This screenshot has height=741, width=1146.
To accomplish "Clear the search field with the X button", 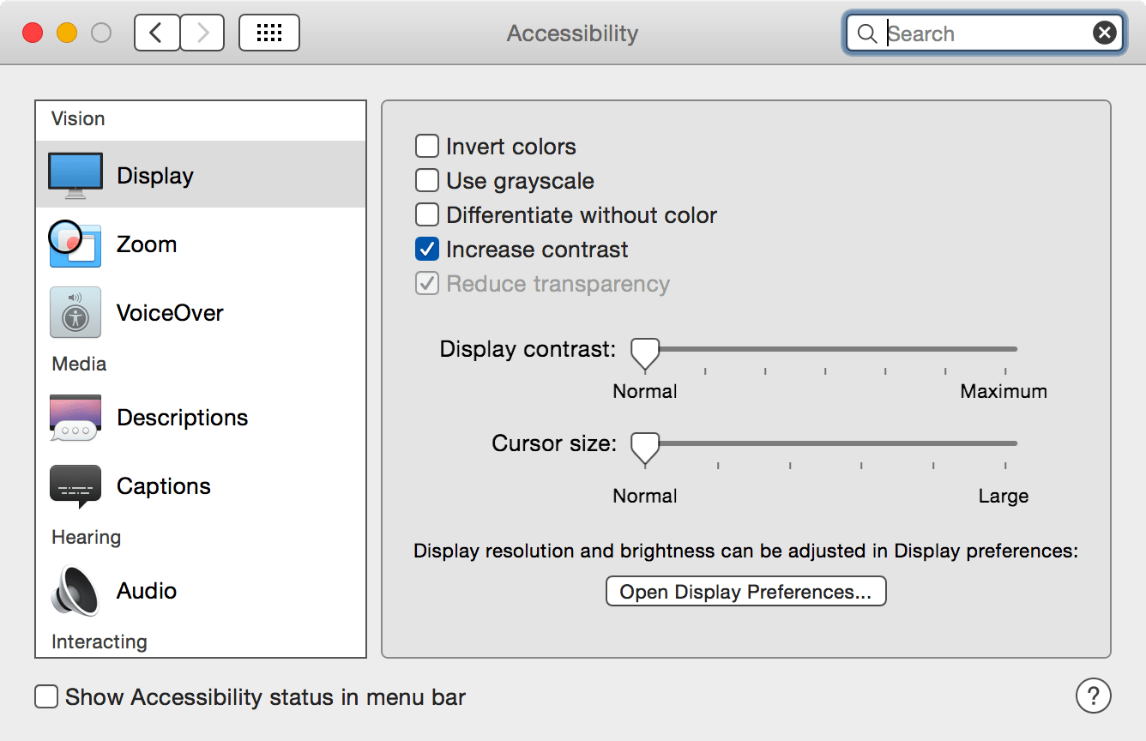I will (x=1105, y=33).
